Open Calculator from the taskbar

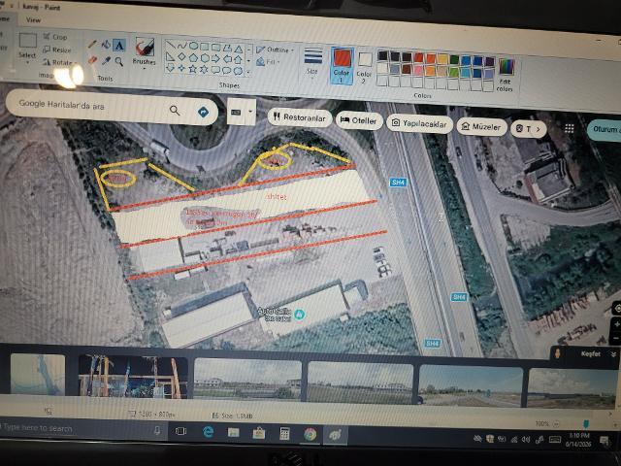coord(284,434)
